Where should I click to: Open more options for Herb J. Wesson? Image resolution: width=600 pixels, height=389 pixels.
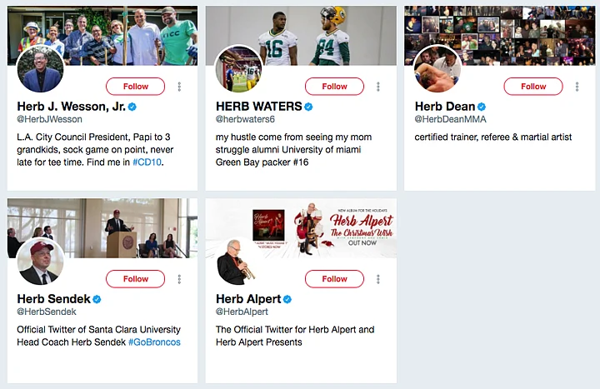(179, 87)
